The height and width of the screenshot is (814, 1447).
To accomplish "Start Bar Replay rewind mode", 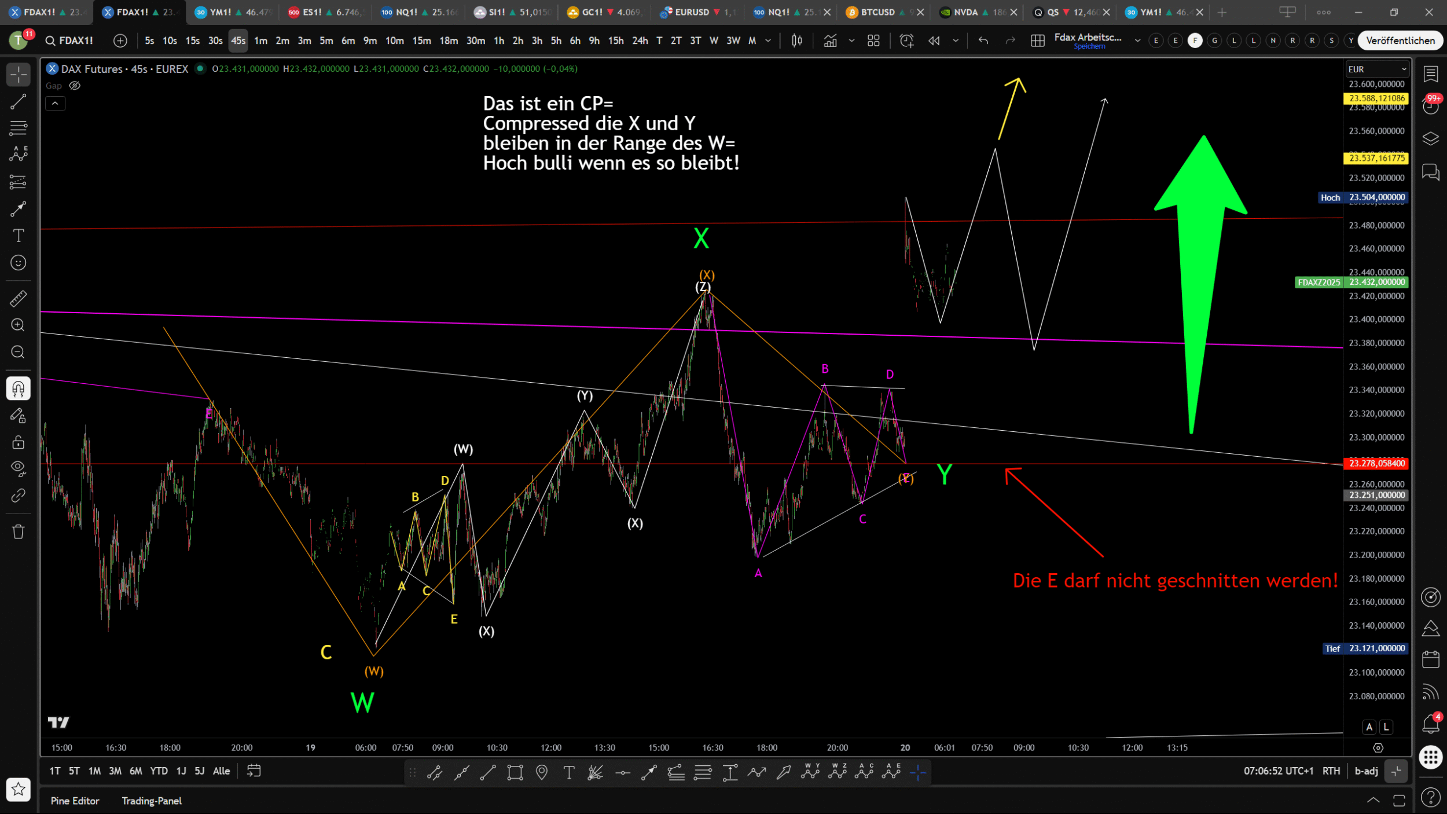I will point(934,41).
